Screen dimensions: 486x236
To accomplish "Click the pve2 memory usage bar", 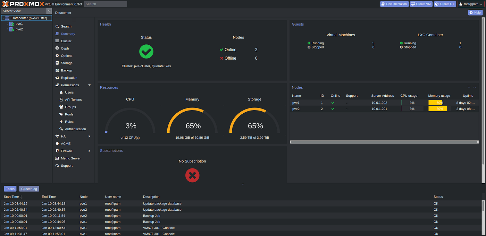I will (x=439, y=109).
